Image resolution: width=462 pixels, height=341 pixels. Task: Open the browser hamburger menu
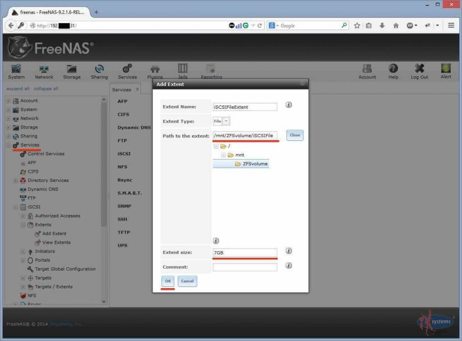451,26
